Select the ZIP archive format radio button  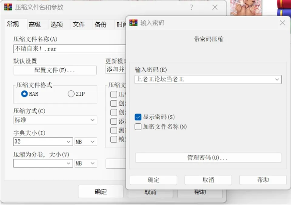[71, 94]
